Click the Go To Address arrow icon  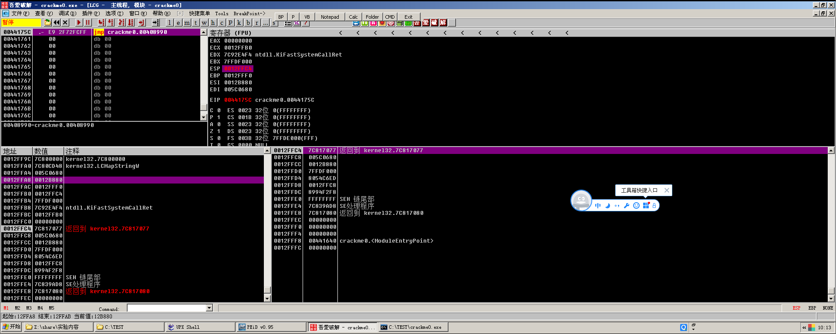tap(155, 23)
